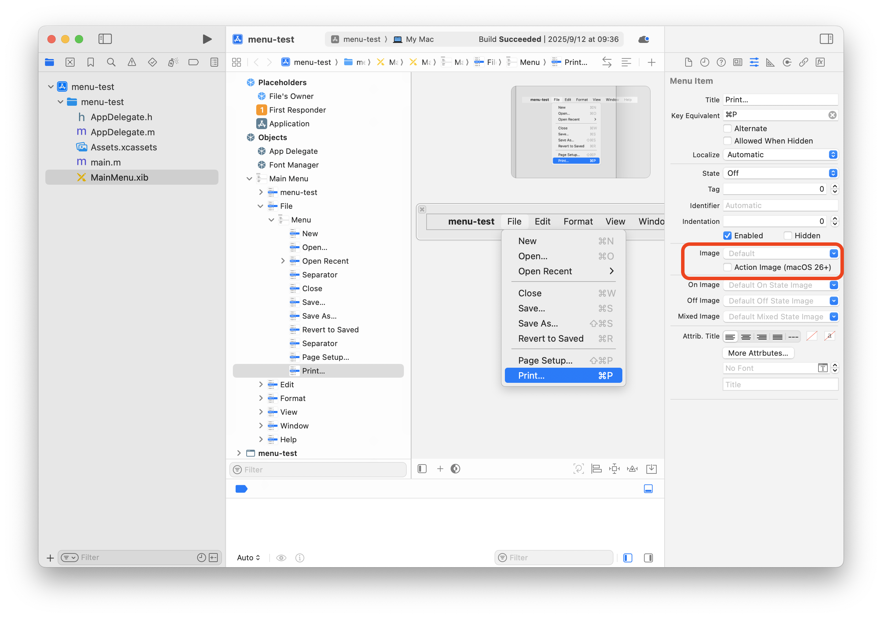Click the Title input field
Viewport: 882px width, 618px height.
click(x=780, y=100)
